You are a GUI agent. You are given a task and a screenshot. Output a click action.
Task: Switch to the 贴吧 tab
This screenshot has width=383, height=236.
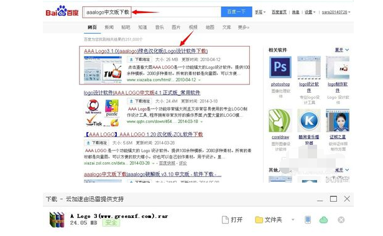126,27
